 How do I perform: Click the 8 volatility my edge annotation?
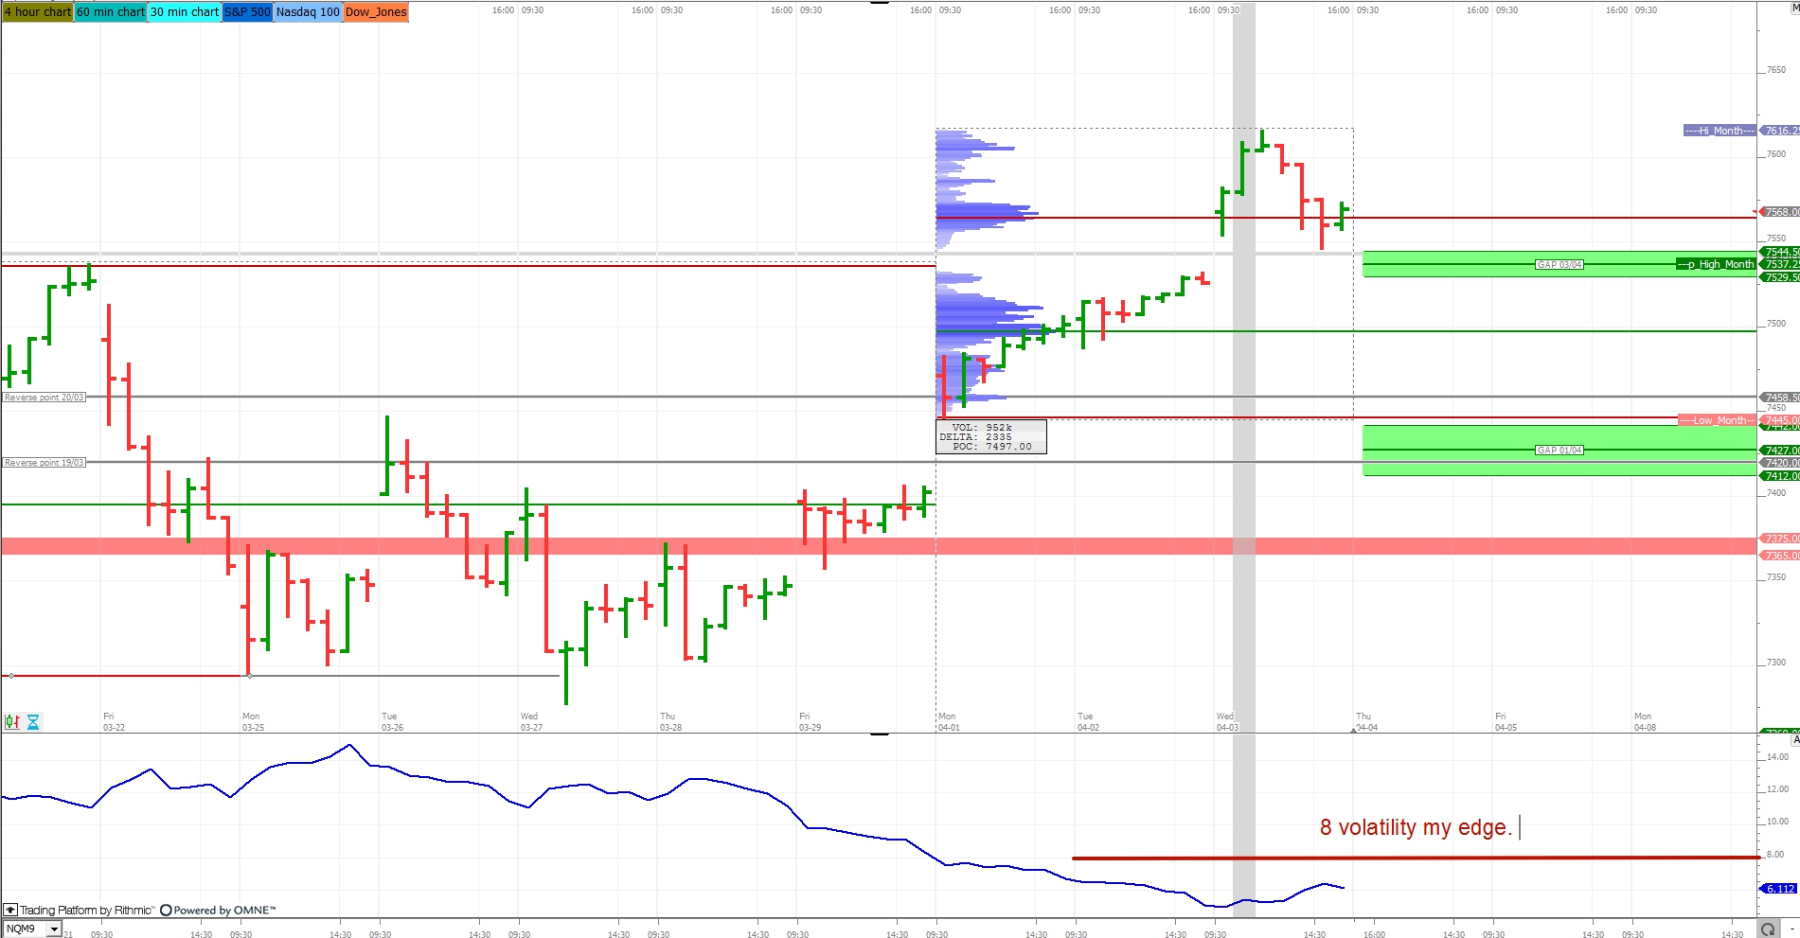1416,827
